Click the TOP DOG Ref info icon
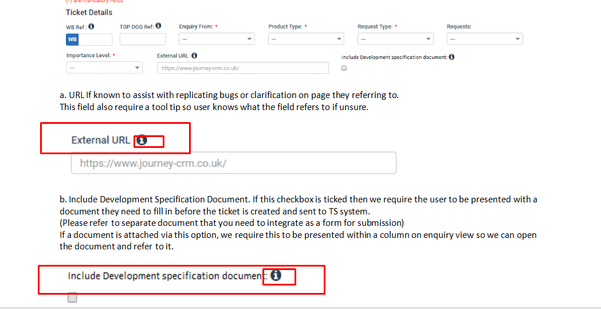The width and height of the screenshot is (601, 309). [x=158, y=26]
